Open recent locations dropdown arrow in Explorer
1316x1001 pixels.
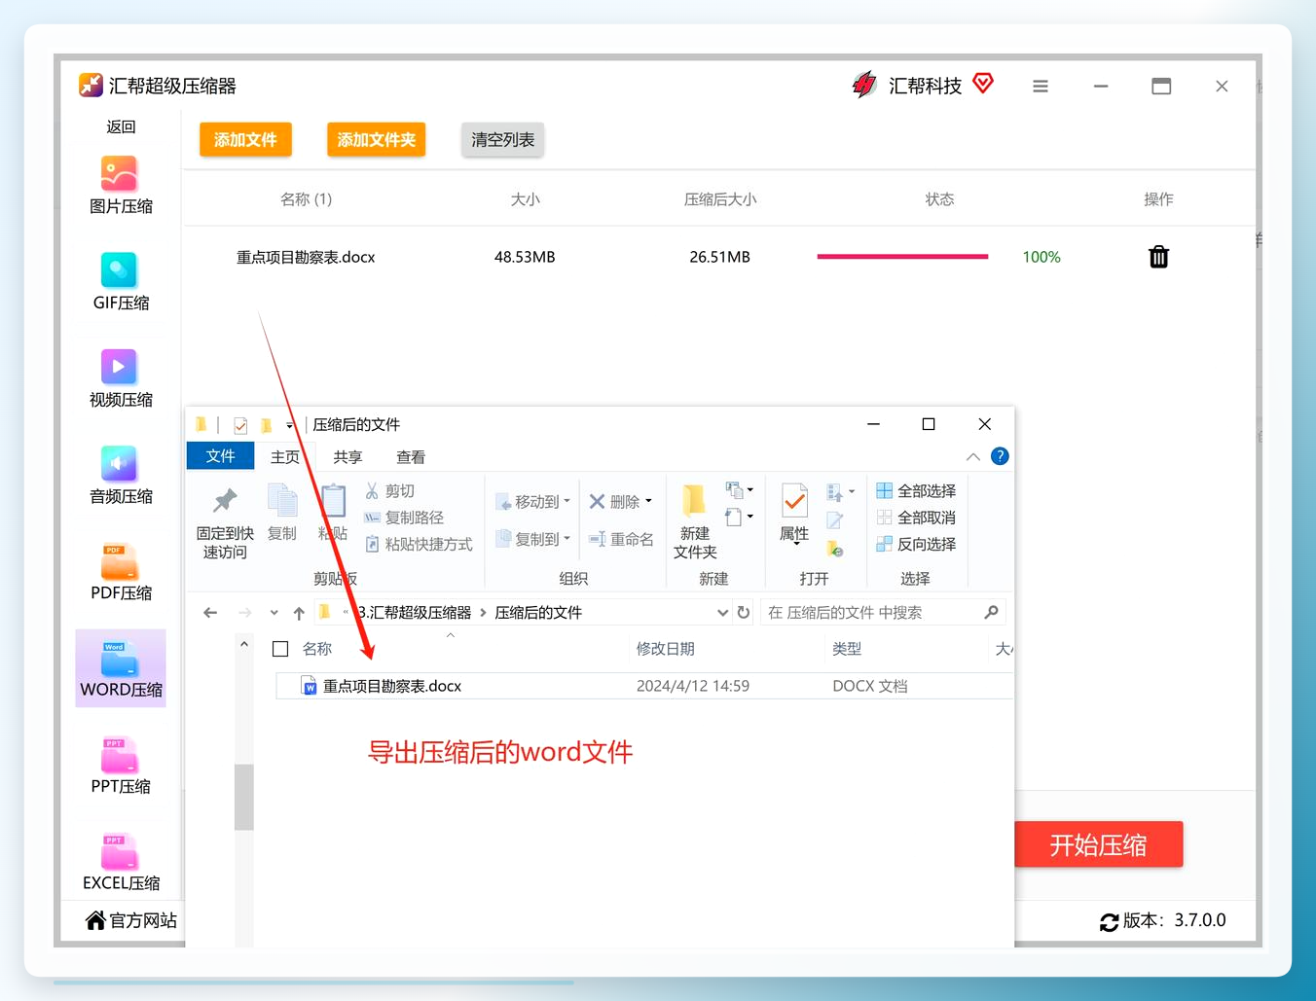tap(274, 613)
